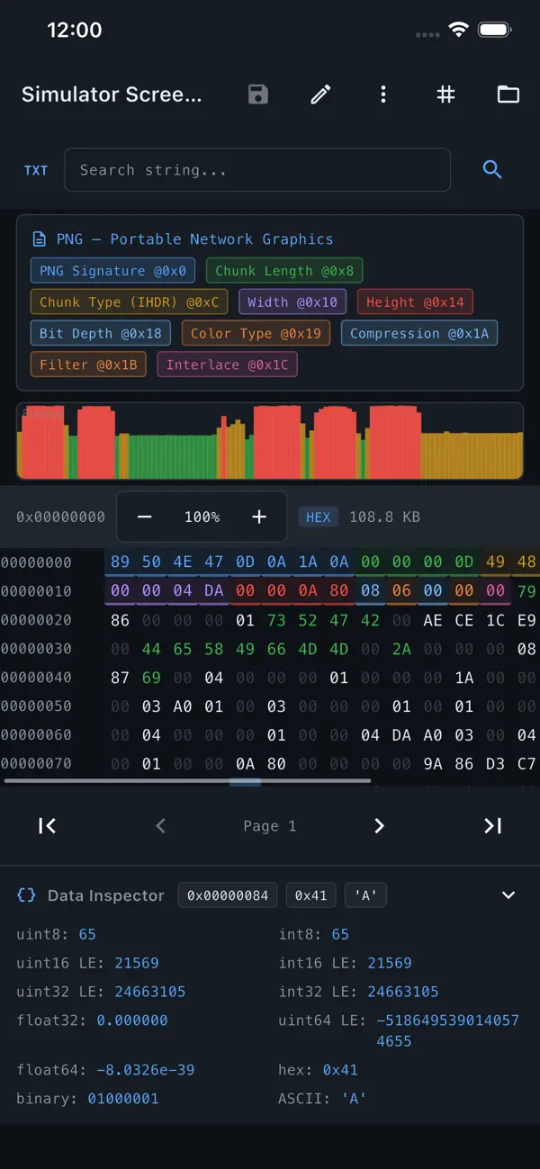
Task: Select Chunk Type (IHDR) @0xC tag
Action: [130, 302]
